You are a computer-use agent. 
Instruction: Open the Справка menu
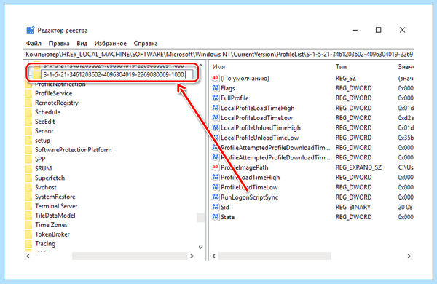point(146,44)
